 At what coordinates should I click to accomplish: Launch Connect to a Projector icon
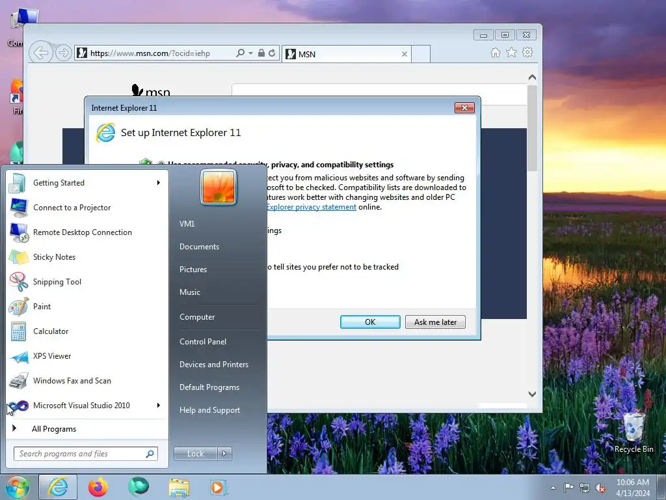point(18,208)
